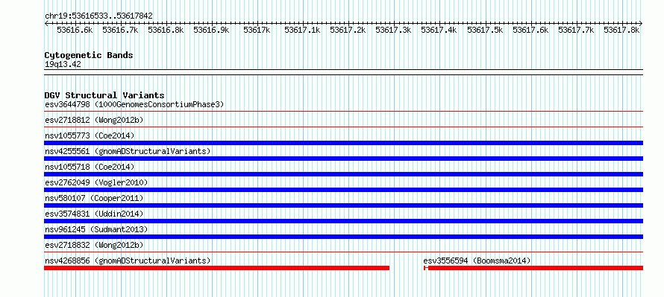Click the 53617.3k ruler tick label
664x297 pixels.
click(x=393, y=30)
